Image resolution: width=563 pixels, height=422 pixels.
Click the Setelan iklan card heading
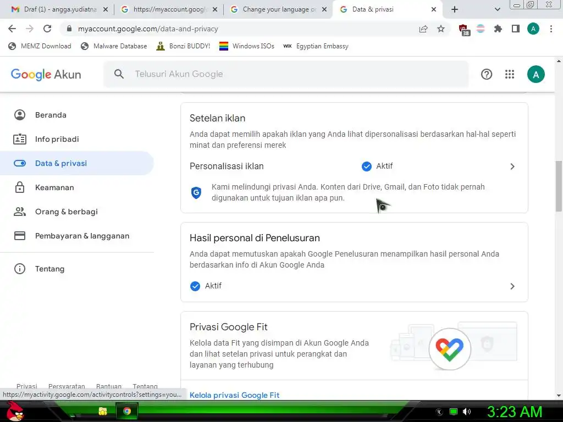(217, 118)
